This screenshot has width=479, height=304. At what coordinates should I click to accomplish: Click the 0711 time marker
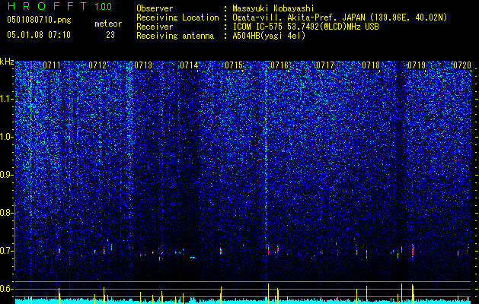52,65
